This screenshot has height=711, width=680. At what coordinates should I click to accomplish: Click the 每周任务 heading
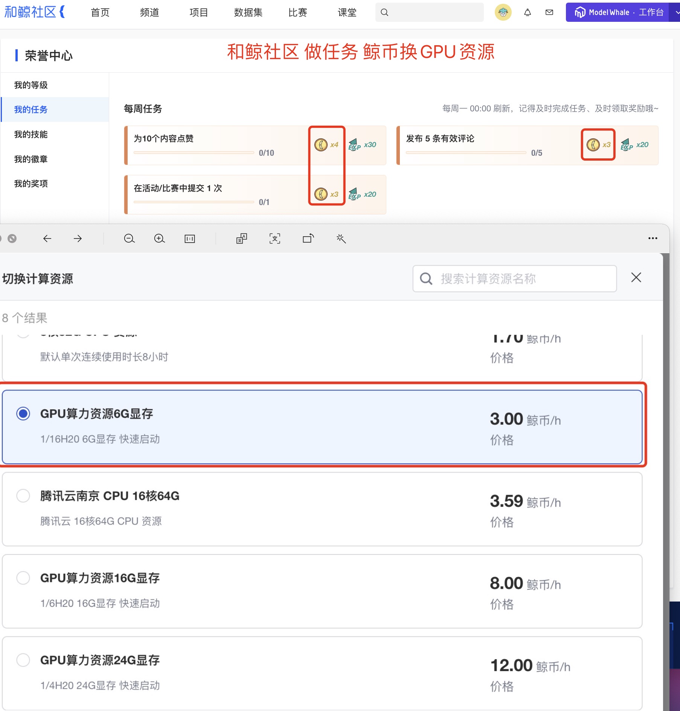coord(143,109)
